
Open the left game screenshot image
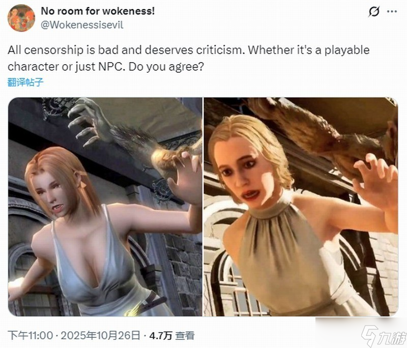105,207
